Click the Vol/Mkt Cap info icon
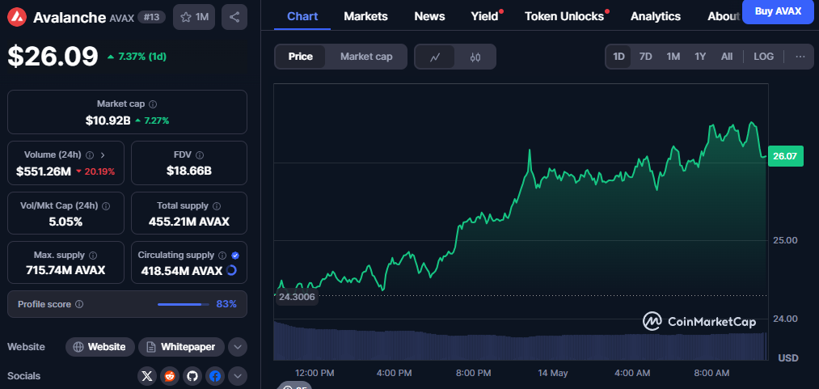819x389 pixels. click(x=107, y=206)
